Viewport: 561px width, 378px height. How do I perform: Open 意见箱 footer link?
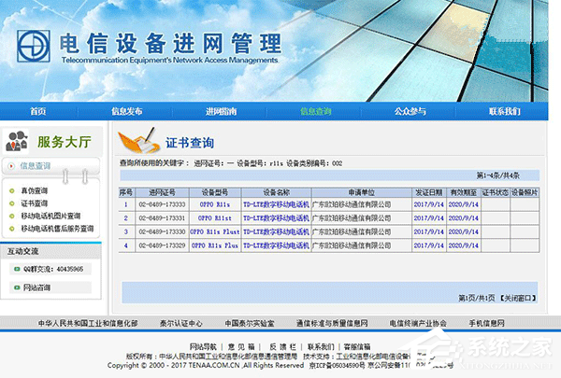(241, 346)
